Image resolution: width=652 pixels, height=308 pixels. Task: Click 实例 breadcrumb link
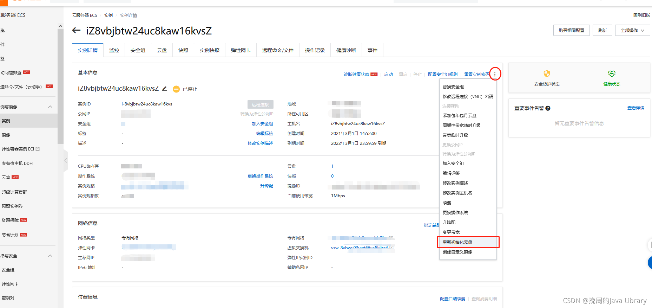pos(108,15)
